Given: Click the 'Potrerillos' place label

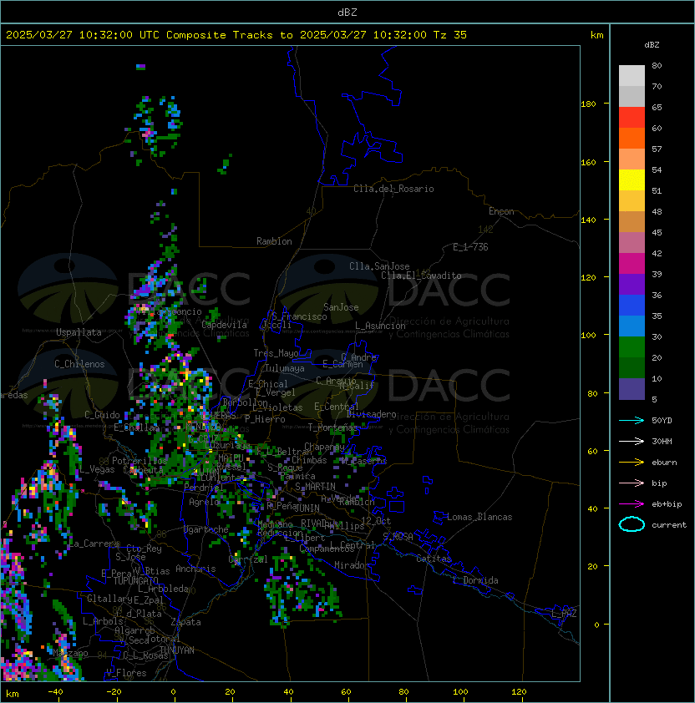Looking at the screenshot, I should (140, 461).
